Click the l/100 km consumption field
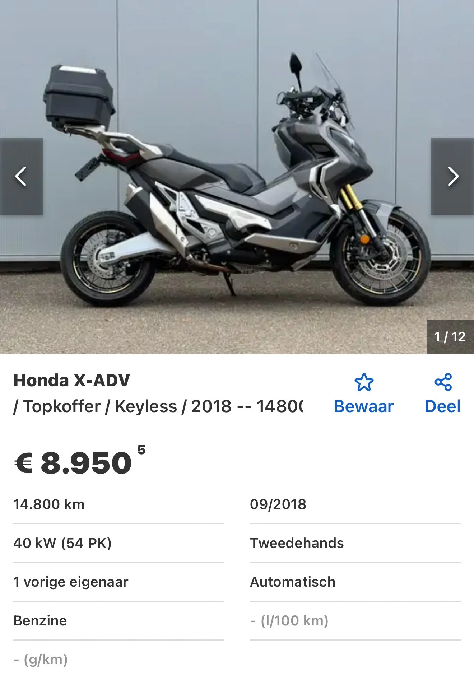Image resolution: width=474 pixels, height=680 pixels. 355,621
